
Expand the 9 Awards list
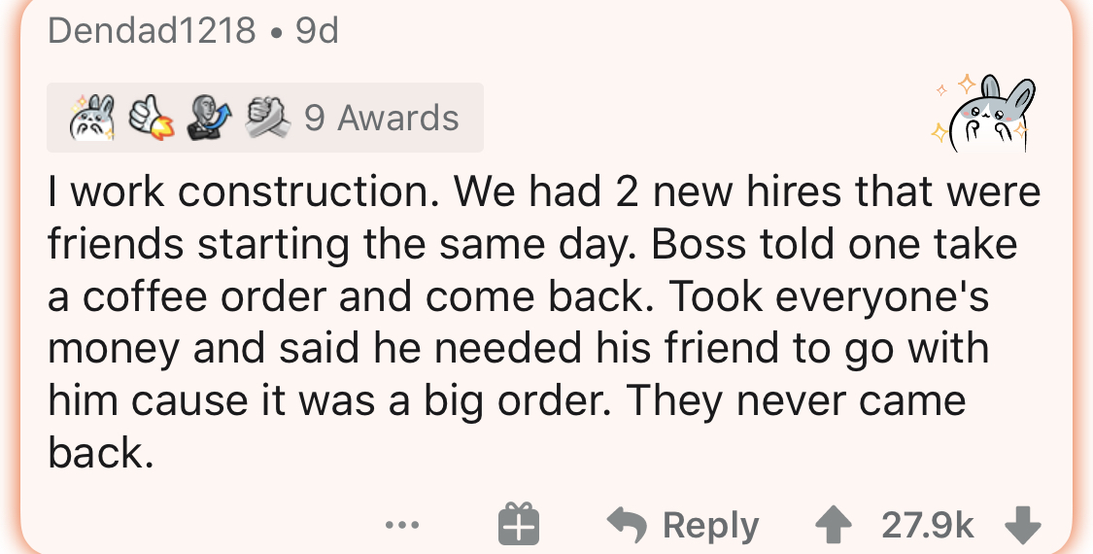pos(381,118)
